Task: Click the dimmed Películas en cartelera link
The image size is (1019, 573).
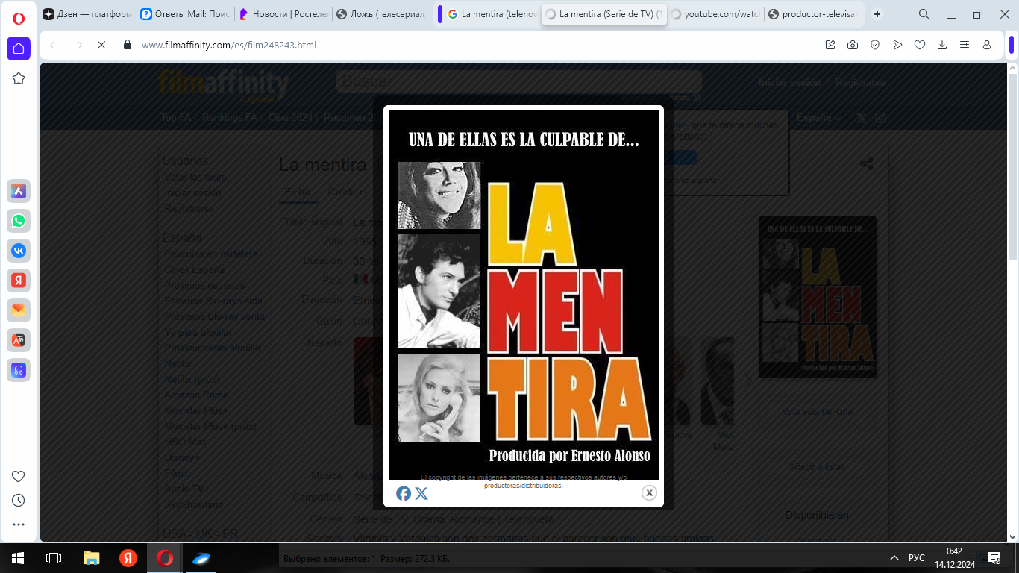Action: pyautogui.click(x=211, y=254)
